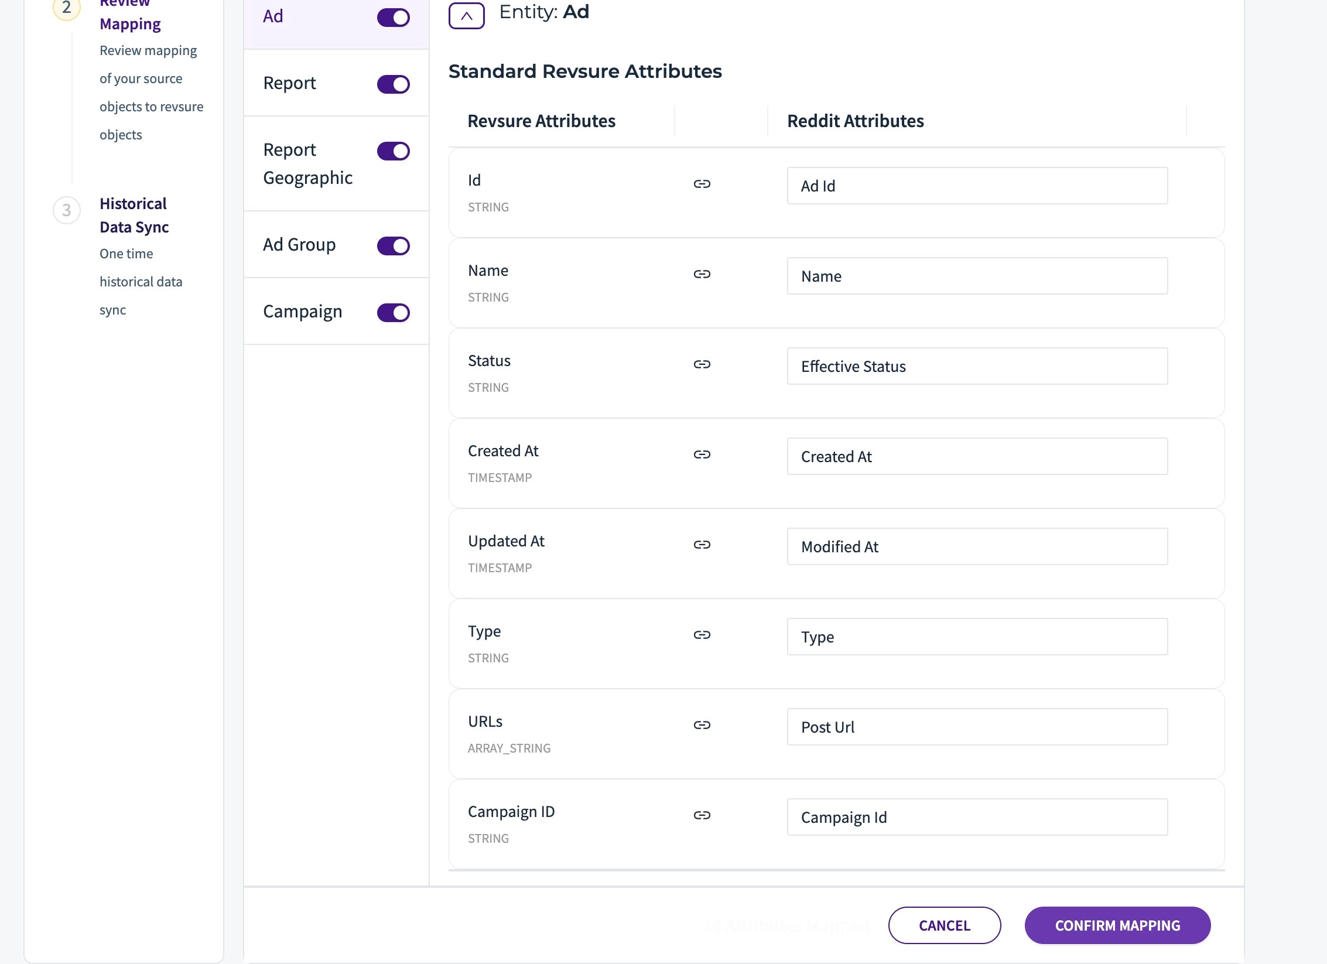Toggle off the Ad Group entity
Viewport: 1327px width, 964px height.
393,246
